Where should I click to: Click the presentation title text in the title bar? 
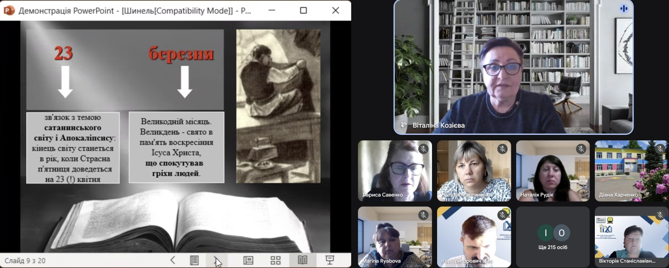pyautogui.click(x=134, y=10)
